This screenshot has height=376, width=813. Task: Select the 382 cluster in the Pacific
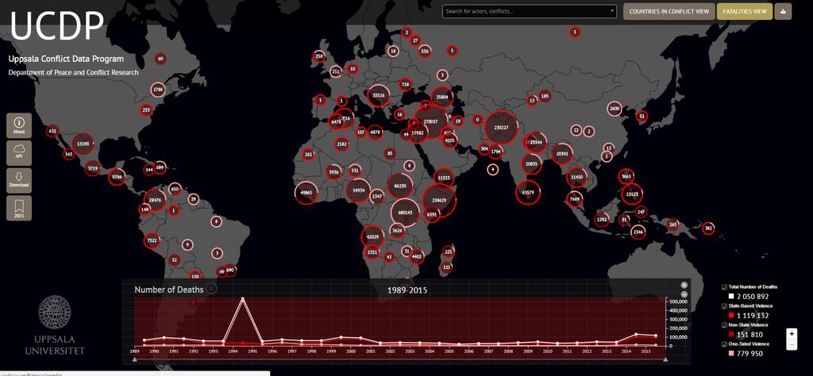(708, 228)
